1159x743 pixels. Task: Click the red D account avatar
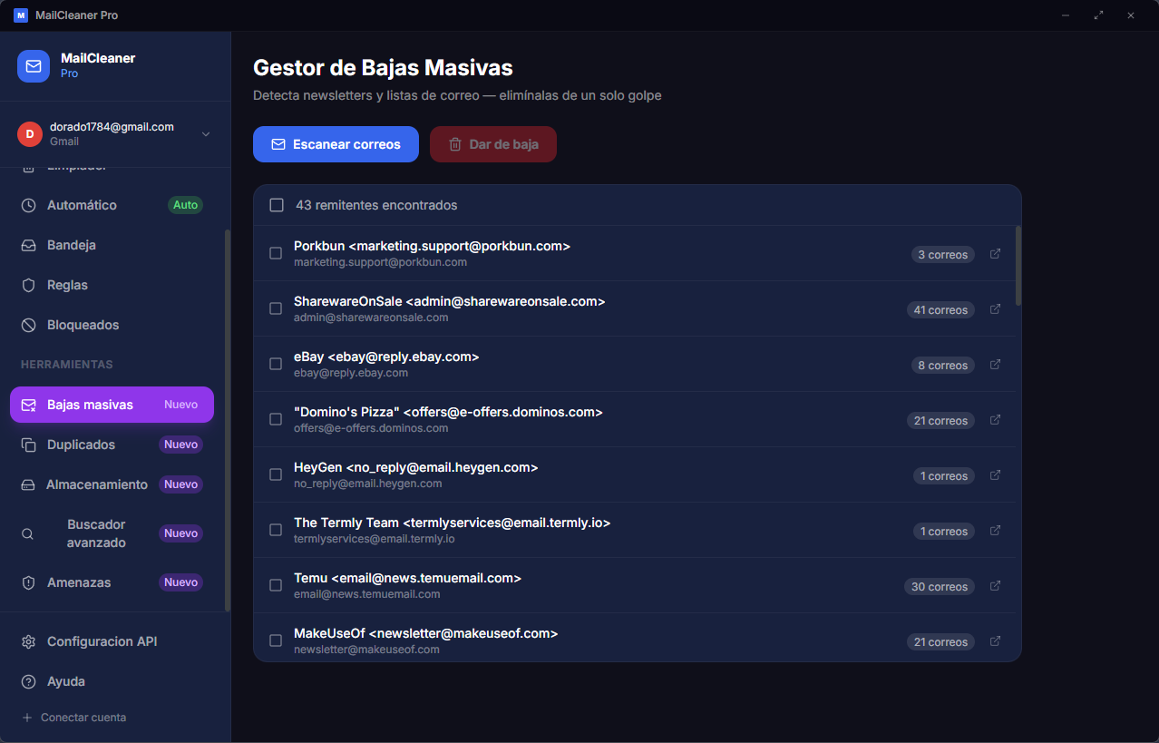pyautogui.click(x=30, y=134)
